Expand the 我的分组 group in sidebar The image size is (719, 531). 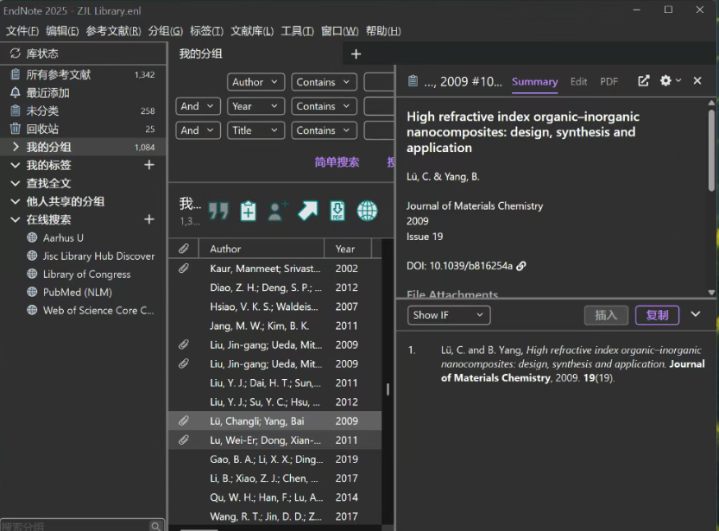click(x=16, y=147)
